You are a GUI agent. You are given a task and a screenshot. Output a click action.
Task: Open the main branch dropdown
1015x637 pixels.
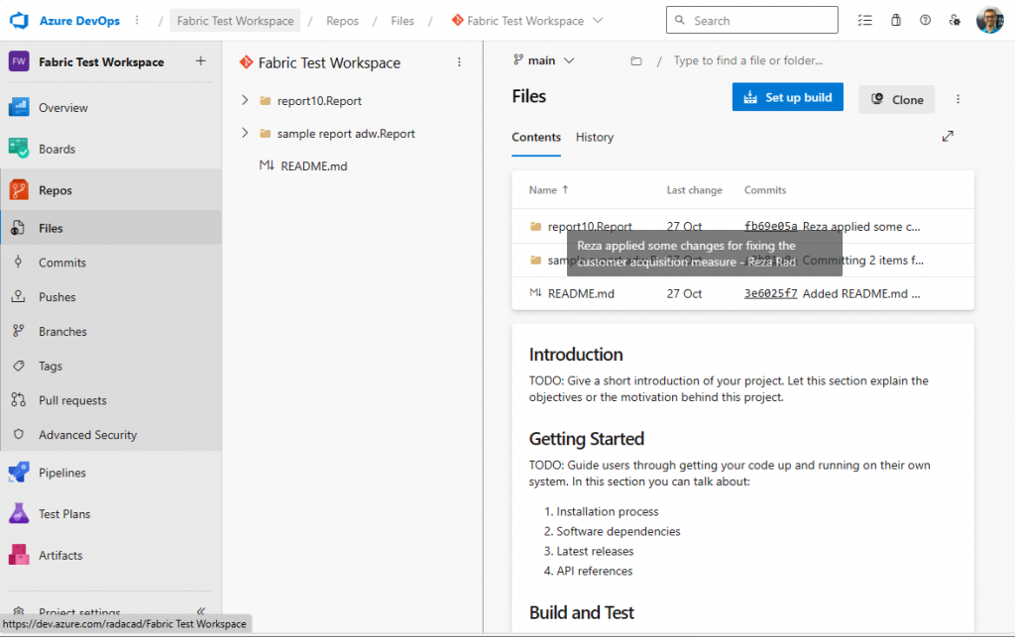pos(543,60)
